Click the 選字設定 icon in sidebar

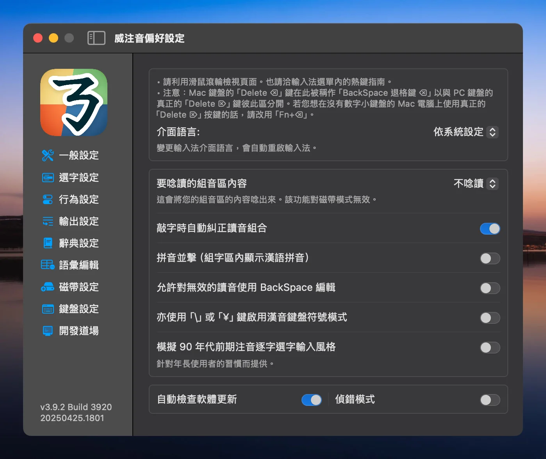click(x=48, y=178)
